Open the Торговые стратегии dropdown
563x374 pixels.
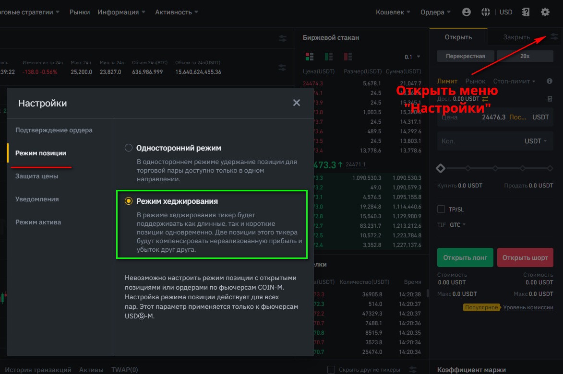coord(29,12)
